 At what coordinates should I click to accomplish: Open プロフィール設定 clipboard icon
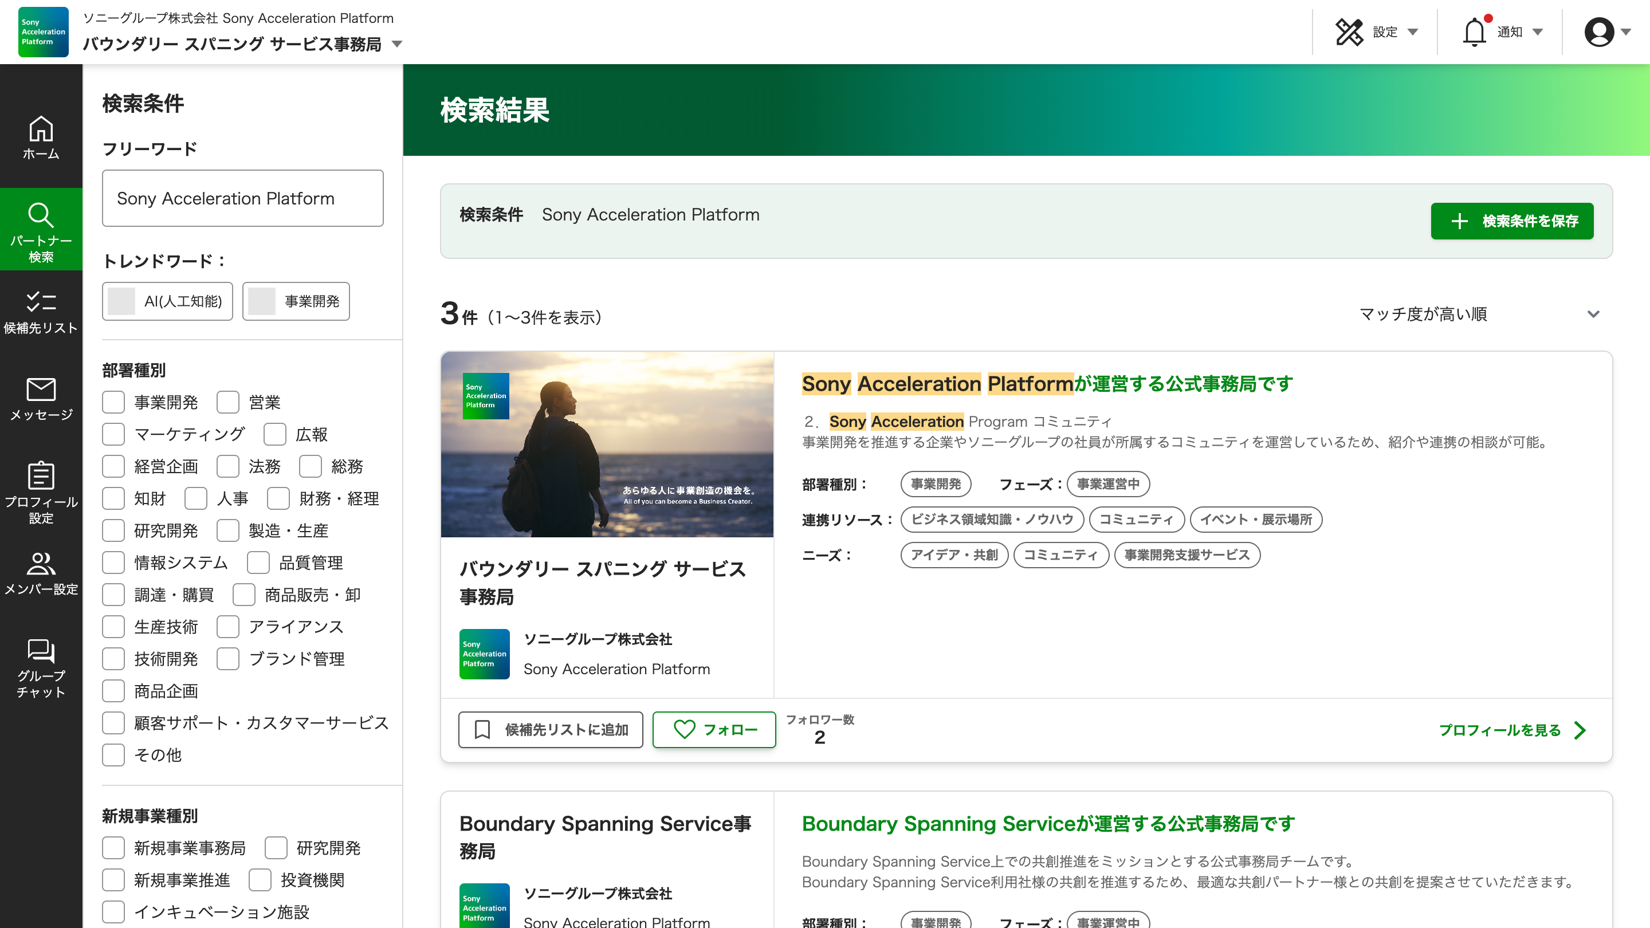tap(41, 476)
